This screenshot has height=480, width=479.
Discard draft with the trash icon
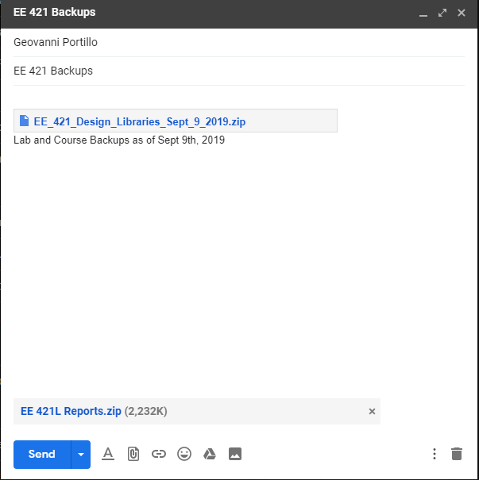457,454
